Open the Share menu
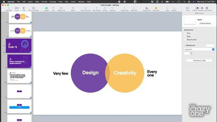This screenshot has width=217, height=122. point(73,2)
